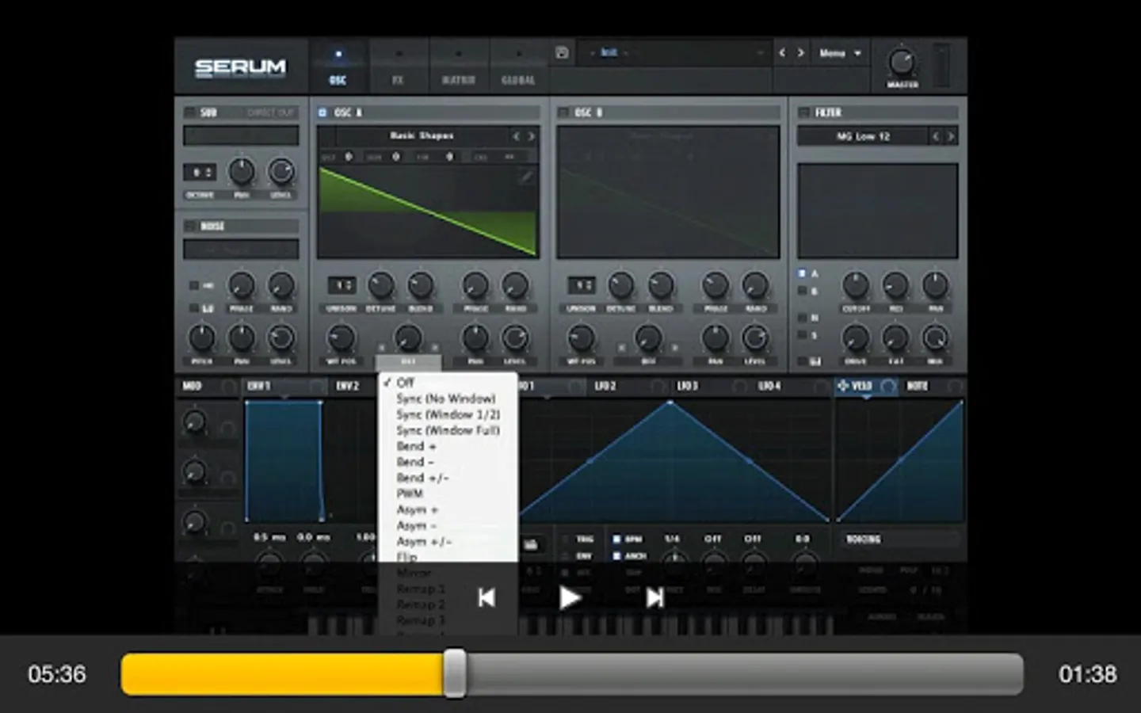
Task: Click the OSC A detune knob
Action: point(381,285)
